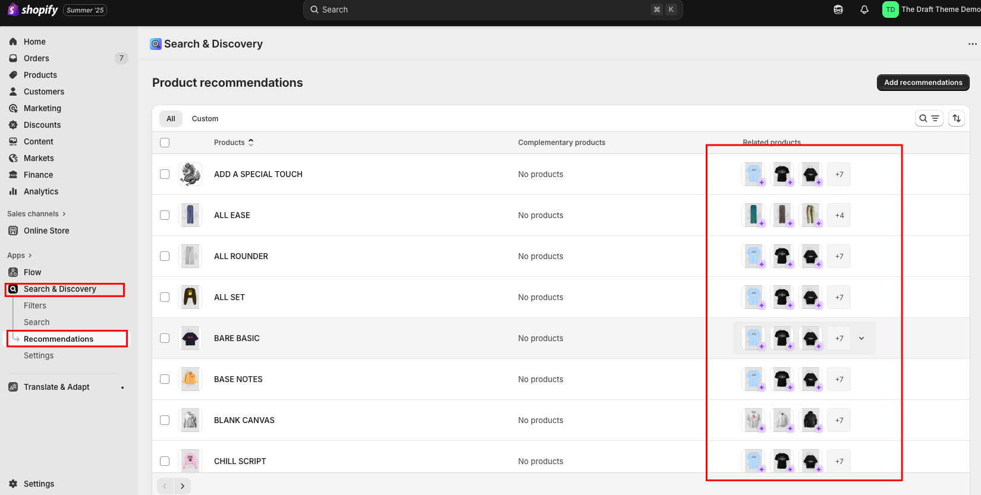Click the Shopify logo
The image size is (981, 495).
click(33, 10)
